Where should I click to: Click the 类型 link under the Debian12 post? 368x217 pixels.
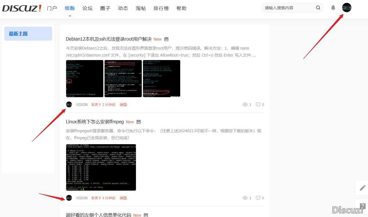click(x=123, y=104)
